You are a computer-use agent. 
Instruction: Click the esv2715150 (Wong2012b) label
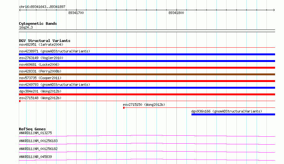pos(144,105)
